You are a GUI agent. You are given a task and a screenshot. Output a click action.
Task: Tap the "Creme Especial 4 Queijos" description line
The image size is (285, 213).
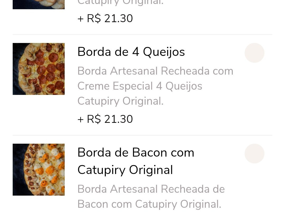(140, 86)
